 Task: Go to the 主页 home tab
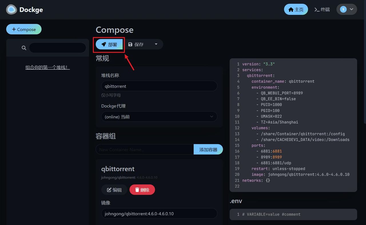(x=296, y=9)
